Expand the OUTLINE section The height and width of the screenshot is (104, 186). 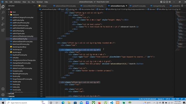(11, 94)
